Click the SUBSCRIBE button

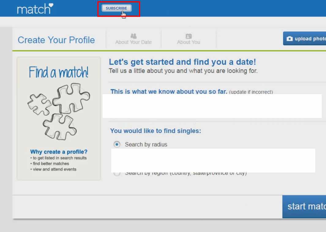point(116,8)
